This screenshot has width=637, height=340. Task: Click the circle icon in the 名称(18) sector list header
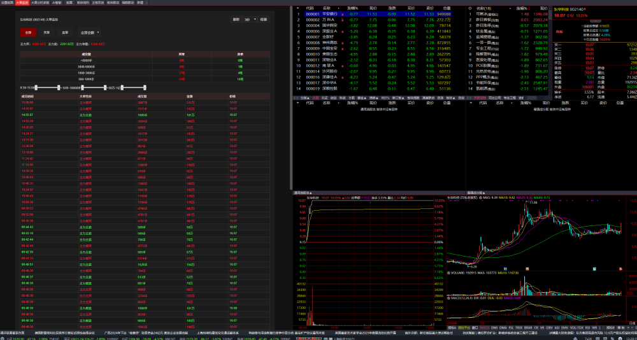[470, 8]
